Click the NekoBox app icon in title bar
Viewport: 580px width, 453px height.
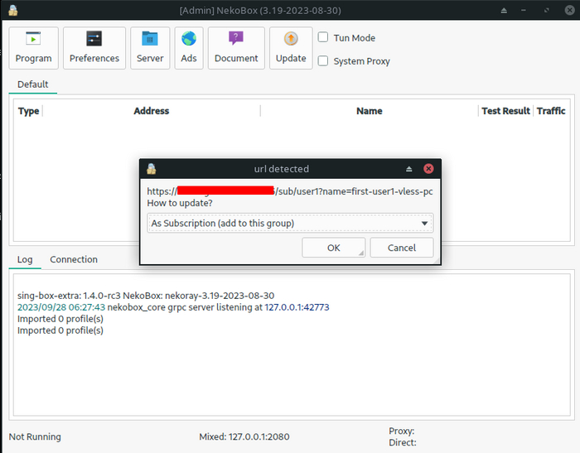point(13,11)
